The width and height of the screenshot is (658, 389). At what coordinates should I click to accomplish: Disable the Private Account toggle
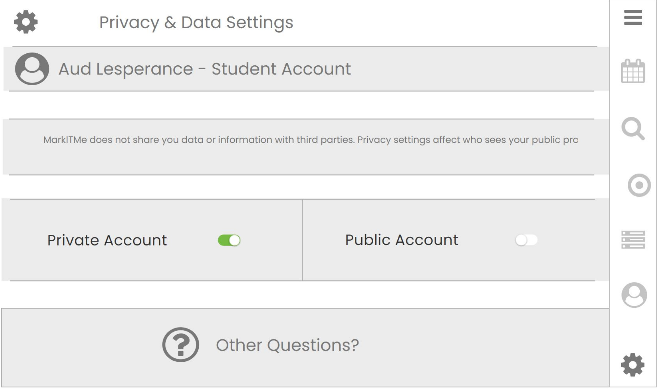pyautogui.click(x=229, y=241)
